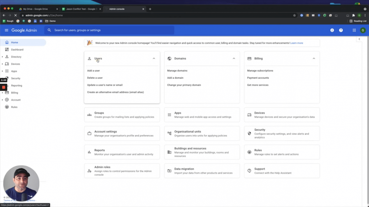Image resolution: width=369 pixels, height=207 pixels.
Task: Click the Reports bar chart icon
Action: (x=90, y=152)
